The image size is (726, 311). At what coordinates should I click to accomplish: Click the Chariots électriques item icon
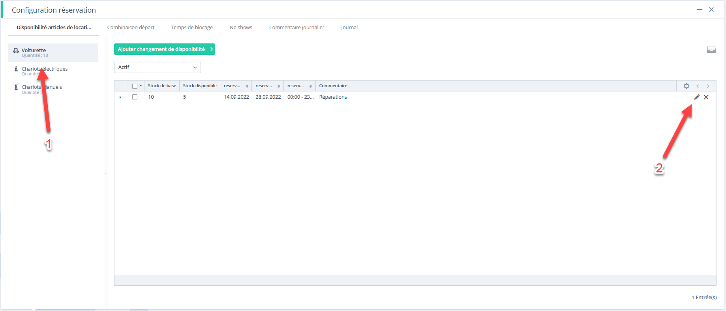[x=16, y=69]
